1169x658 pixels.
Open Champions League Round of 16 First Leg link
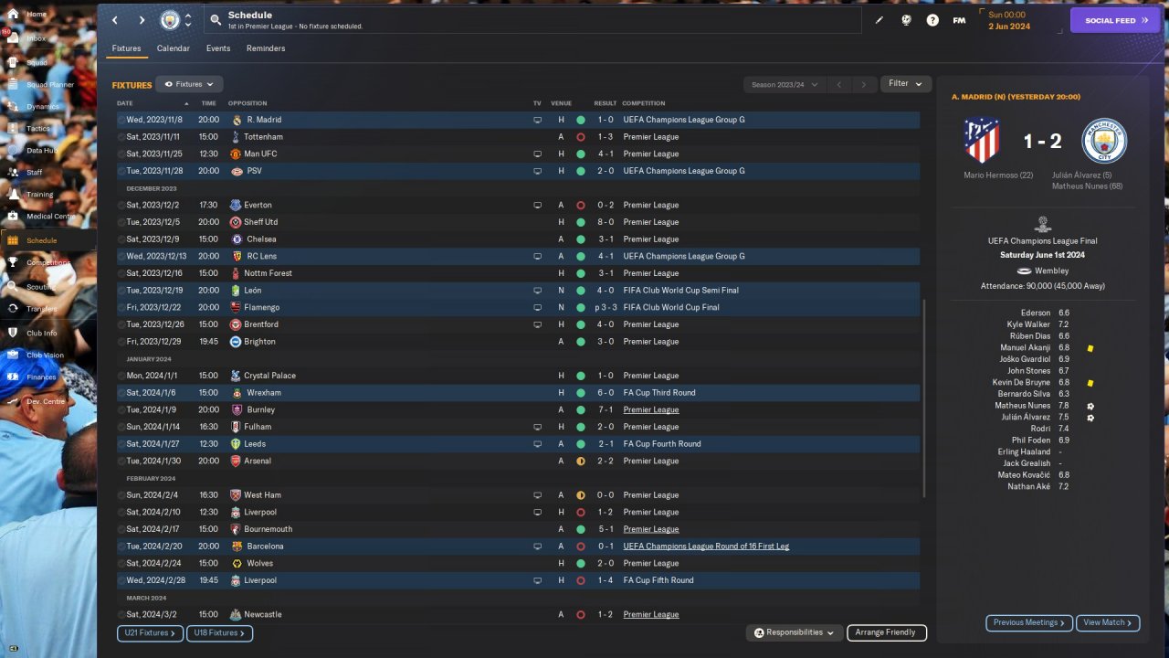tap(706, 547)
